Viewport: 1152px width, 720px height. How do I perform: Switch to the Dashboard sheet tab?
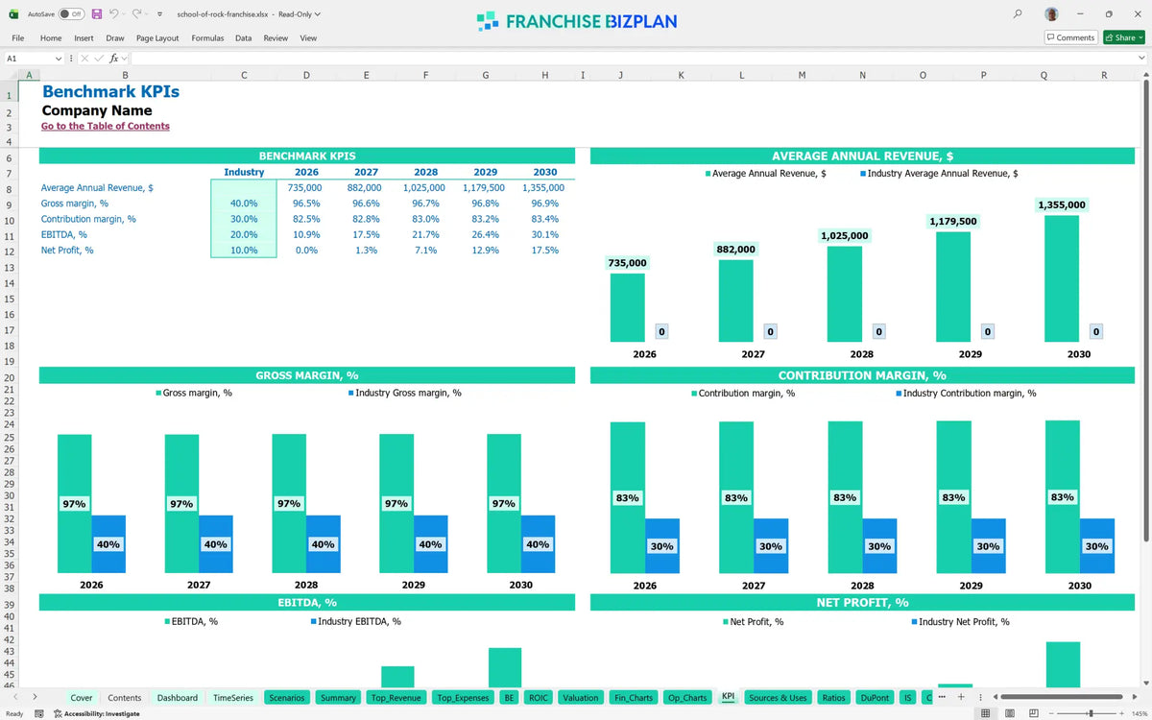tap(178, 698)
